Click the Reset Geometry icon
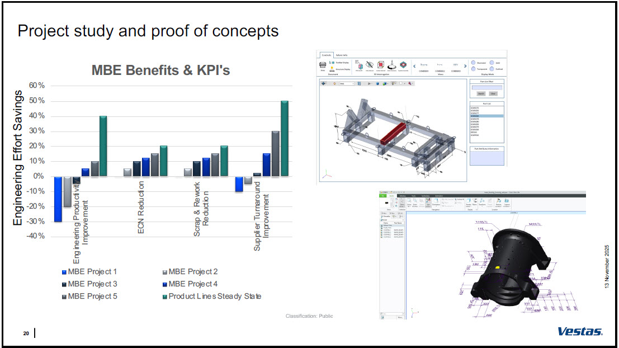The height and width of the screenshot is (348, 619). [393, 65]
